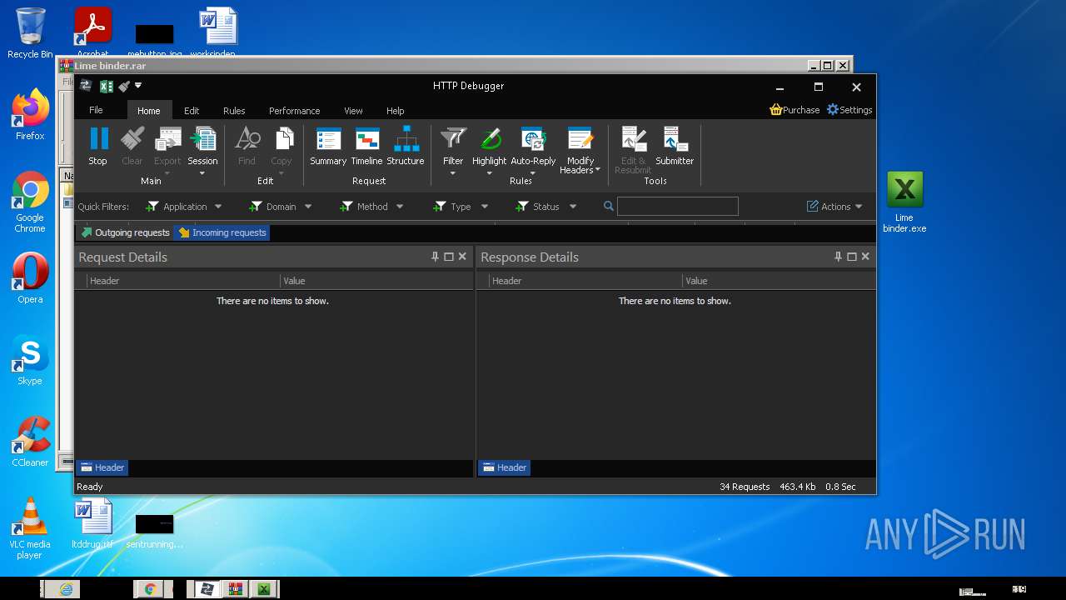
Task: Show the Timeline request view
Action: (366, 146)
